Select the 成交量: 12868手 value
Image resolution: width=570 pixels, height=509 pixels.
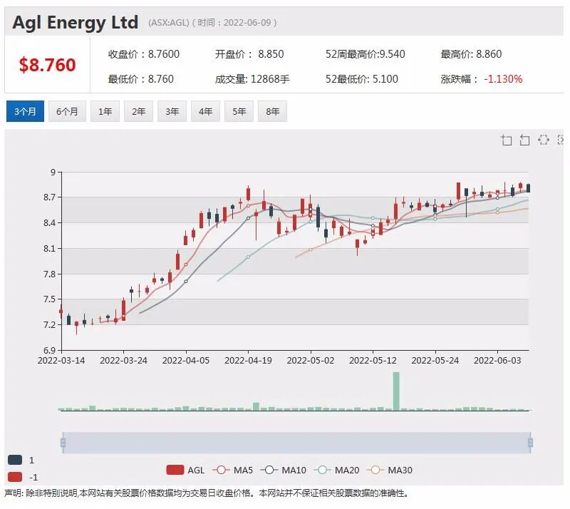click(252, 79)
